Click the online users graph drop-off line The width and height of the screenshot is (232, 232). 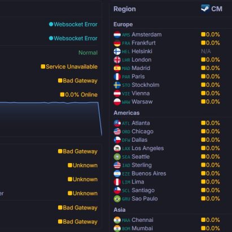tap(100, 119)
